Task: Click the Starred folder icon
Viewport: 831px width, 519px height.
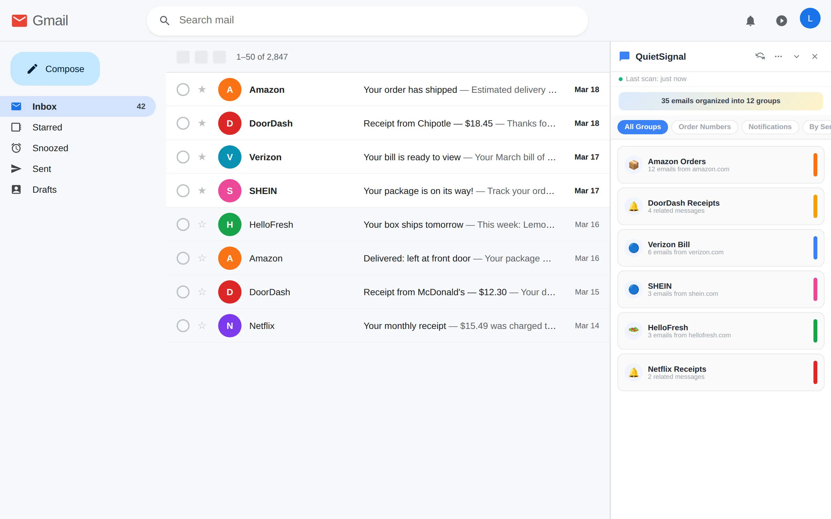Action: point(16,127)
